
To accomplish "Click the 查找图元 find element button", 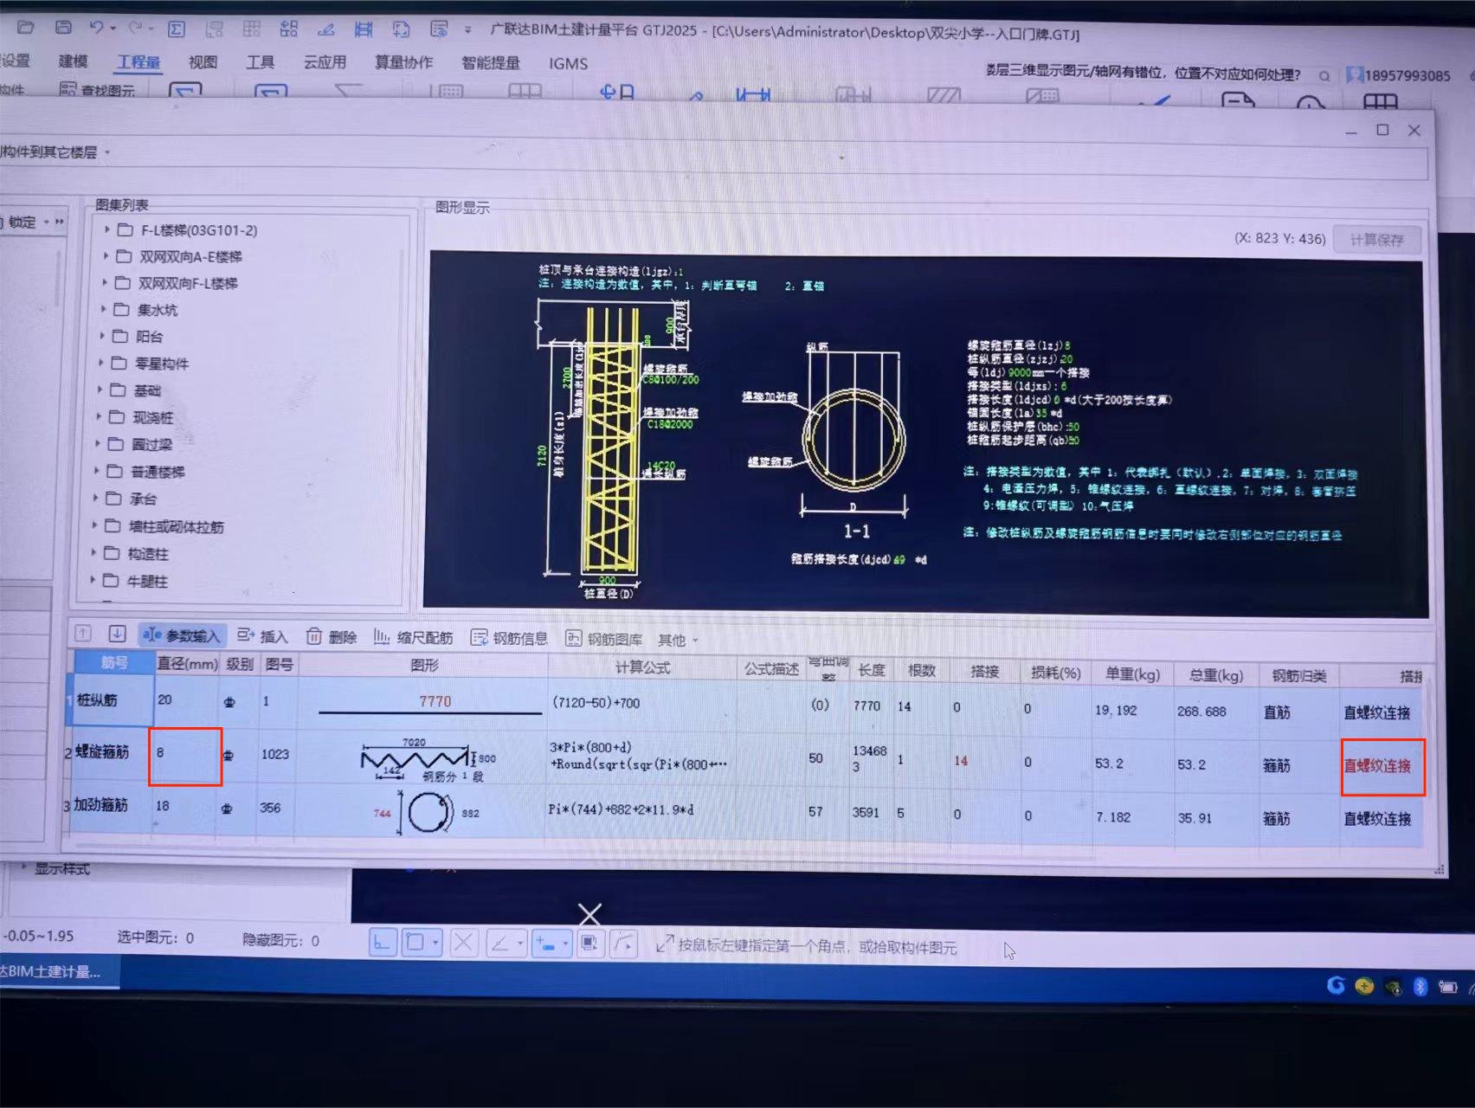I will click(x=97, y=90).
